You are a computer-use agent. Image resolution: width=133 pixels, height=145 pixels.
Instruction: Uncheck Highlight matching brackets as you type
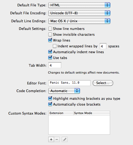click(x=50, y=98)
